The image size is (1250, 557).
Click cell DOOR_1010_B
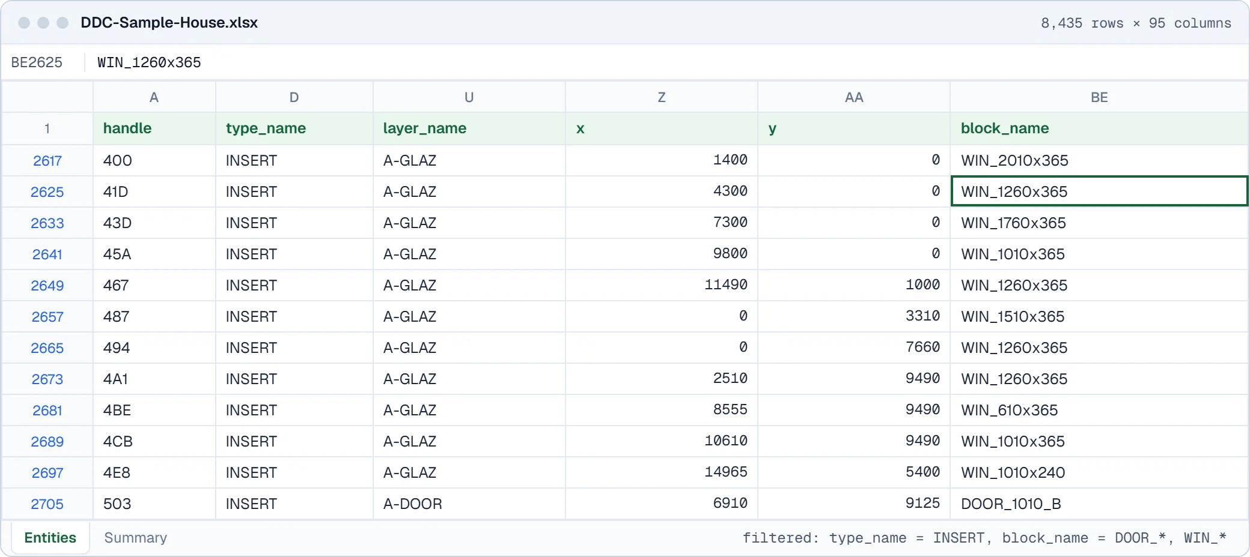coord(1099,504)
